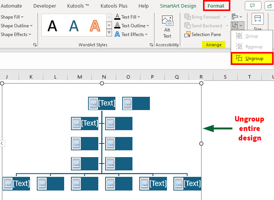Open the Selection Pane
The image size is (274, 200).
point(203,35)
